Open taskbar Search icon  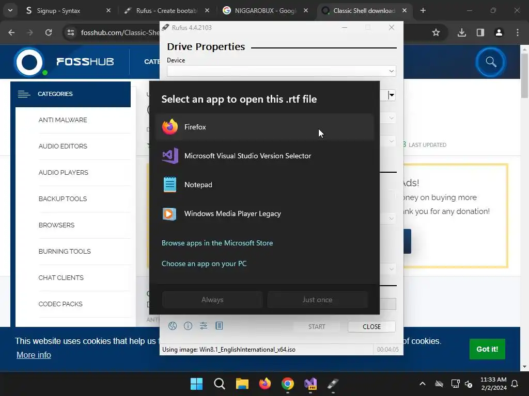click(x=219, y=384)
